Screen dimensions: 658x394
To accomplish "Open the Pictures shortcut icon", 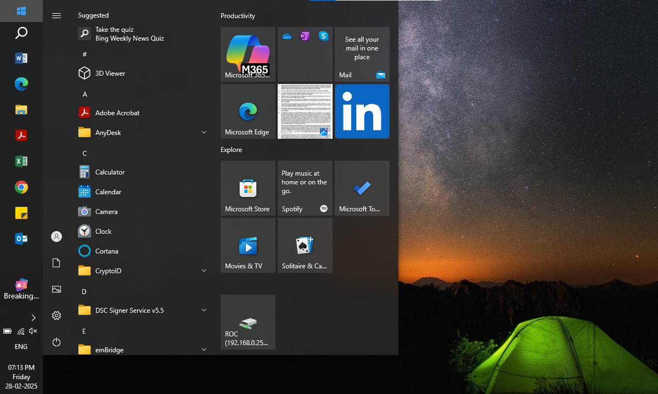I will coord(56,289).
